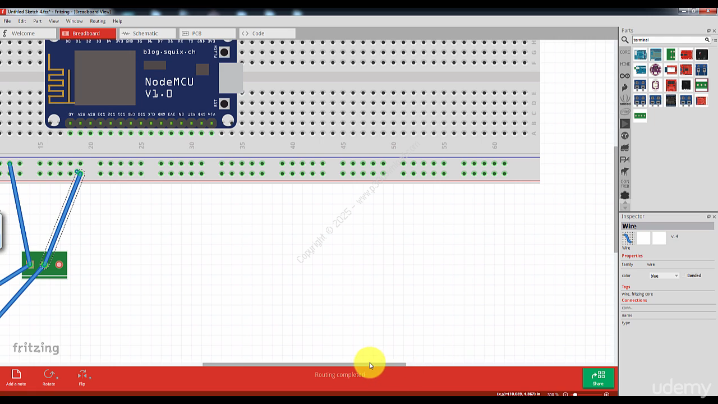Click the Connections heading in Inspector

tap(634, 300)
